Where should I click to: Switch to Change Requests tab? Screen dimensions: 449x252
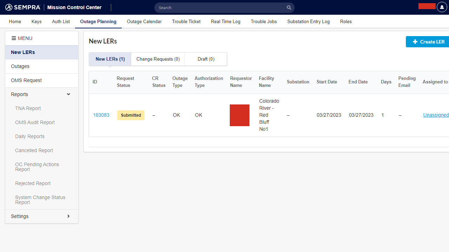pos(158,59)
